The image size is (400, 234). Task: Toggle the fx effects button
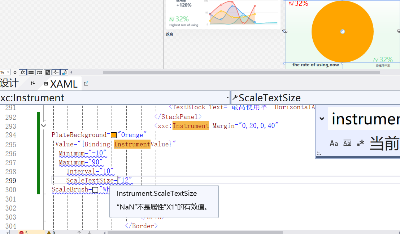tap(22, 72)
